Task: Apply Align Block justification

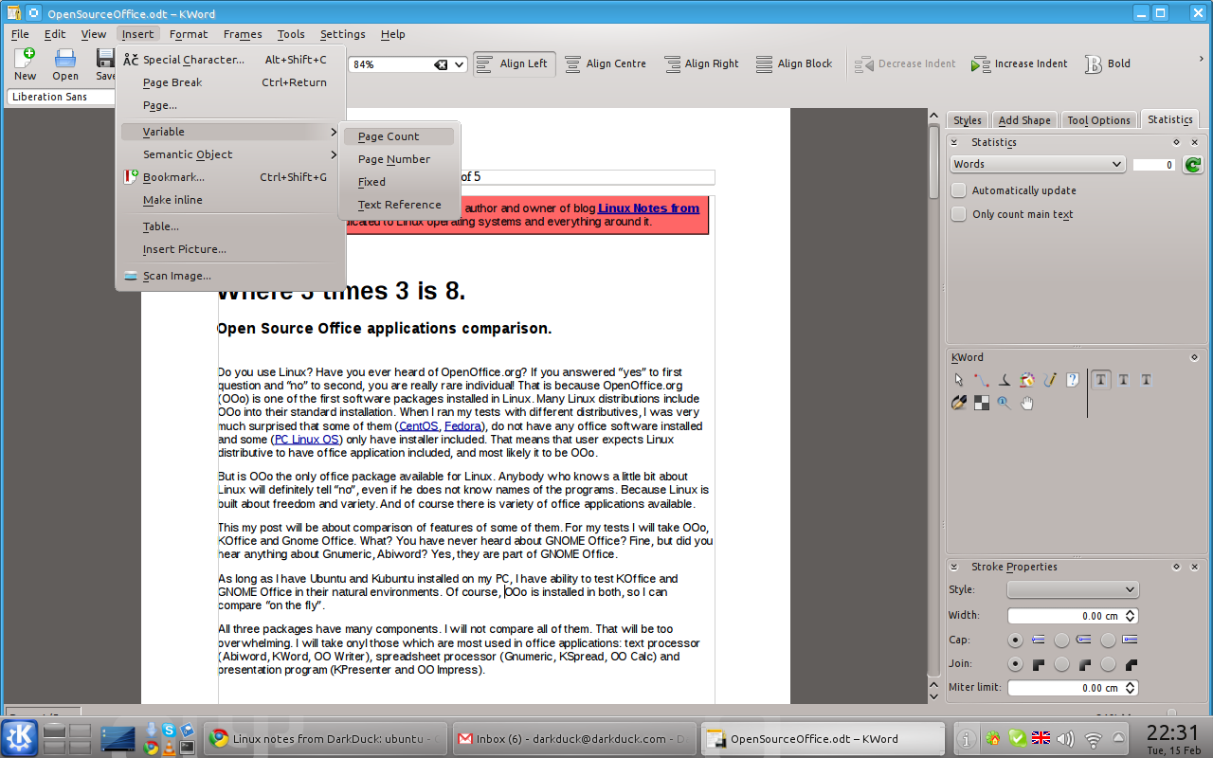Action: pyautogui.click(x=794, y=63)
